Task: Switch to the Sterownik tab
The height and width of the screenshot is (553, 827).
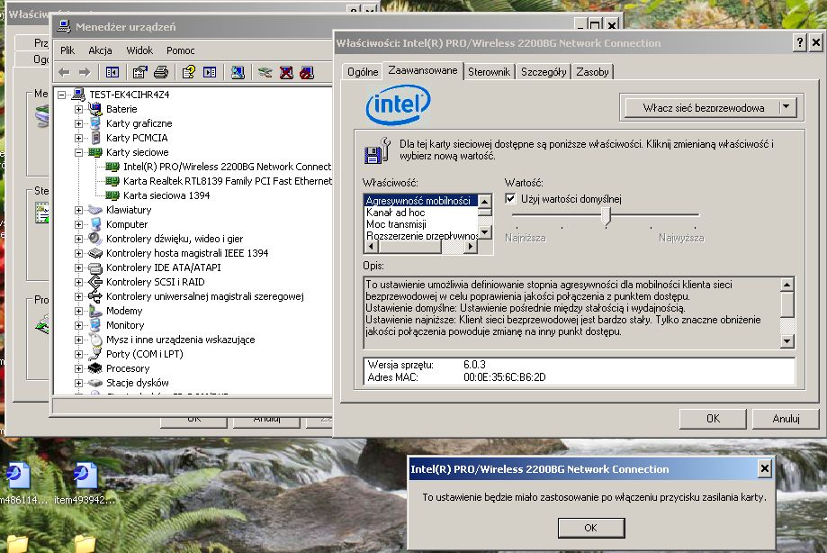Action: [x=489, y=69]
